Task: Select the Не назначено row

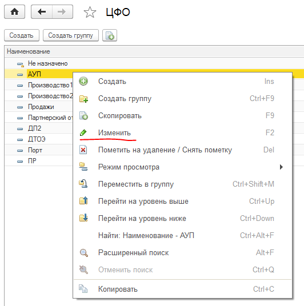Action: point(154,63)
